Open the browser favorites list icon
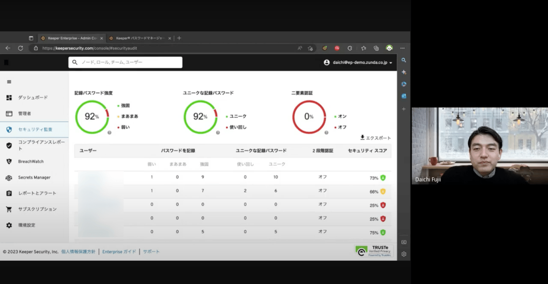Viewport: 548px width, 284px height. click(x=363, y=48)
